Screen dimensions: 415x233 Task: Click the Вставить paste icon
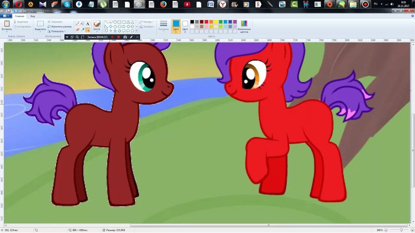tap(6, 24)
